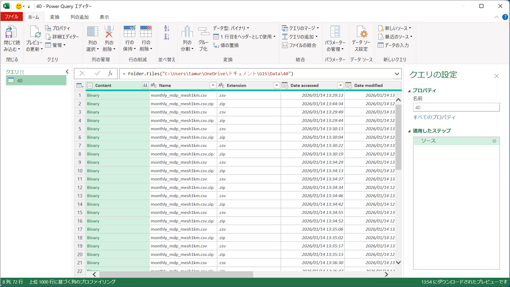Sort ascending with the A-Z icon
The width and height of the screenshot is (510, 287).
click(167, 28)
